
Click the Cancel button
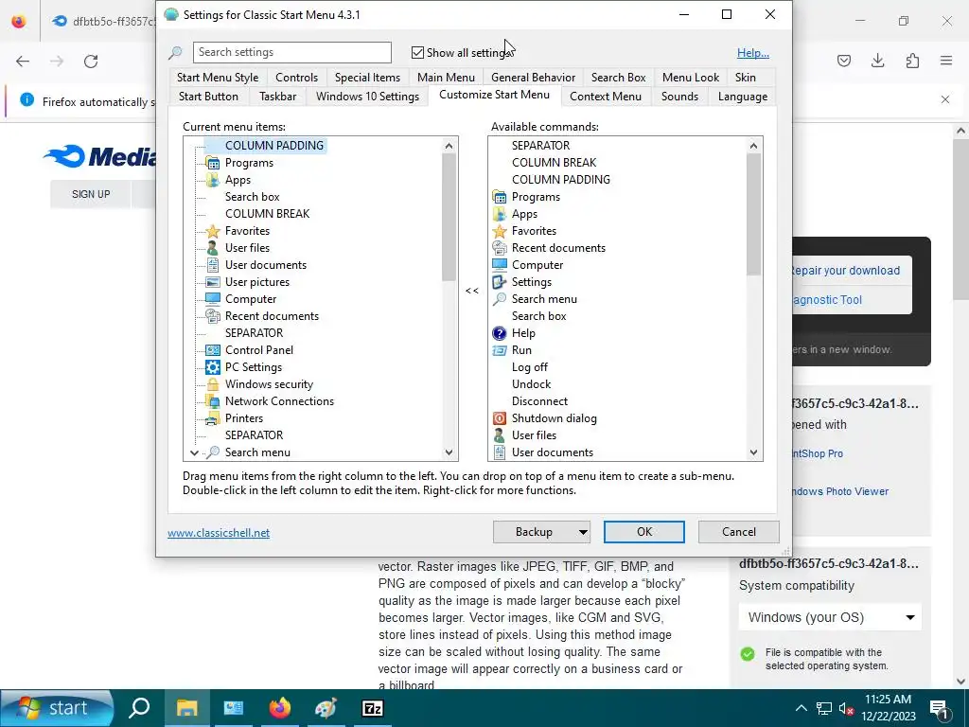click(738, 532)
